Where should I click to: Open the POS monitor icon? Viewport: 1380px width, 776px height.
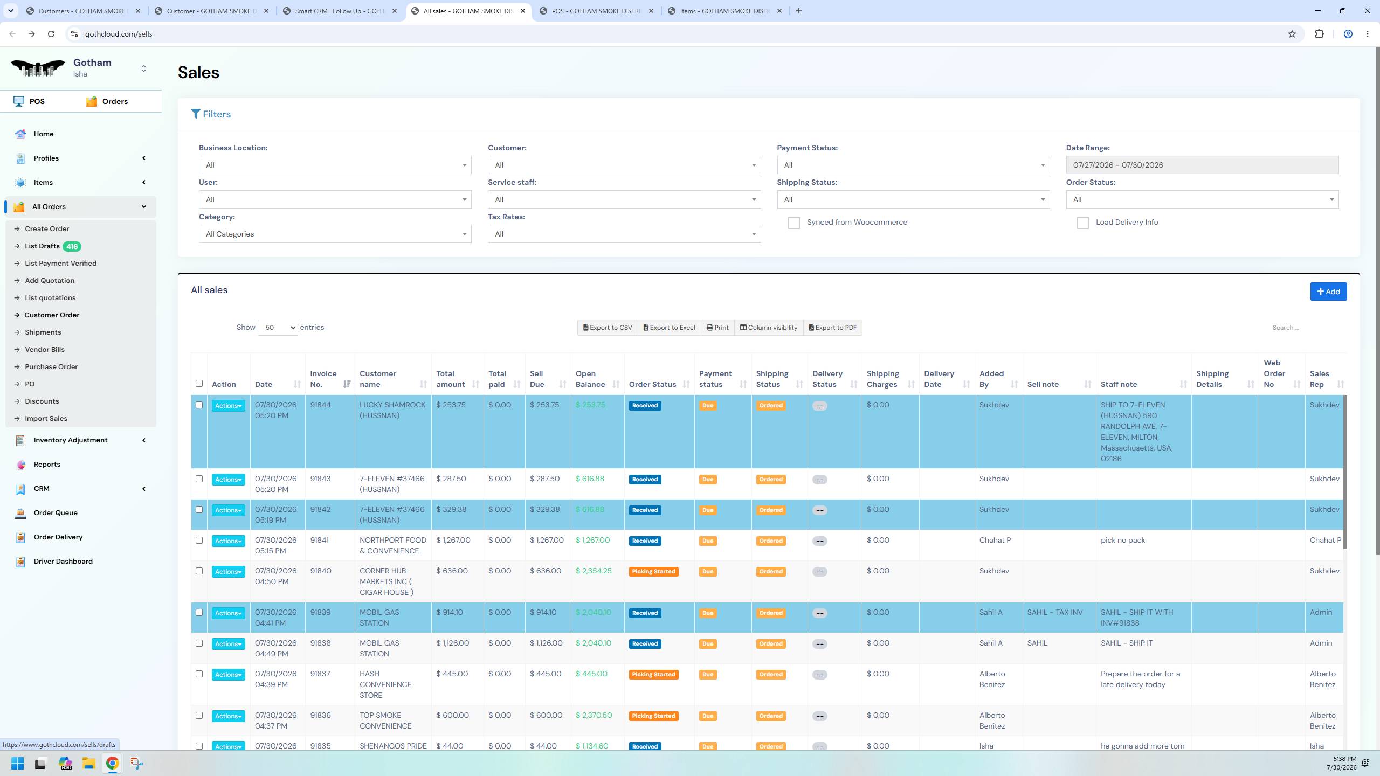19,101
